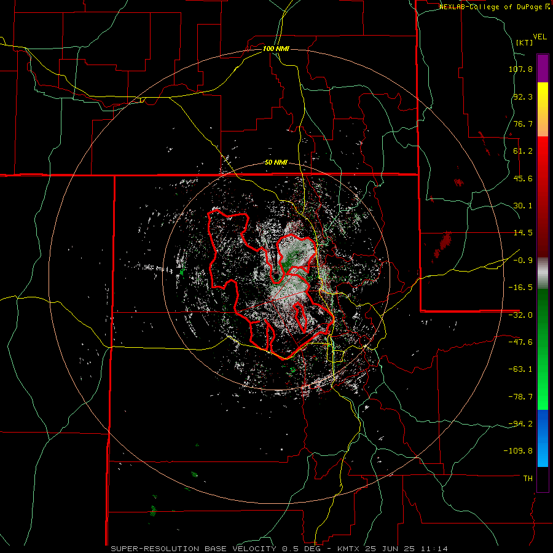Select the -94.2 legend value
Image resolution: width=553 pixels, height=553 pixels.
pos(520,424)
